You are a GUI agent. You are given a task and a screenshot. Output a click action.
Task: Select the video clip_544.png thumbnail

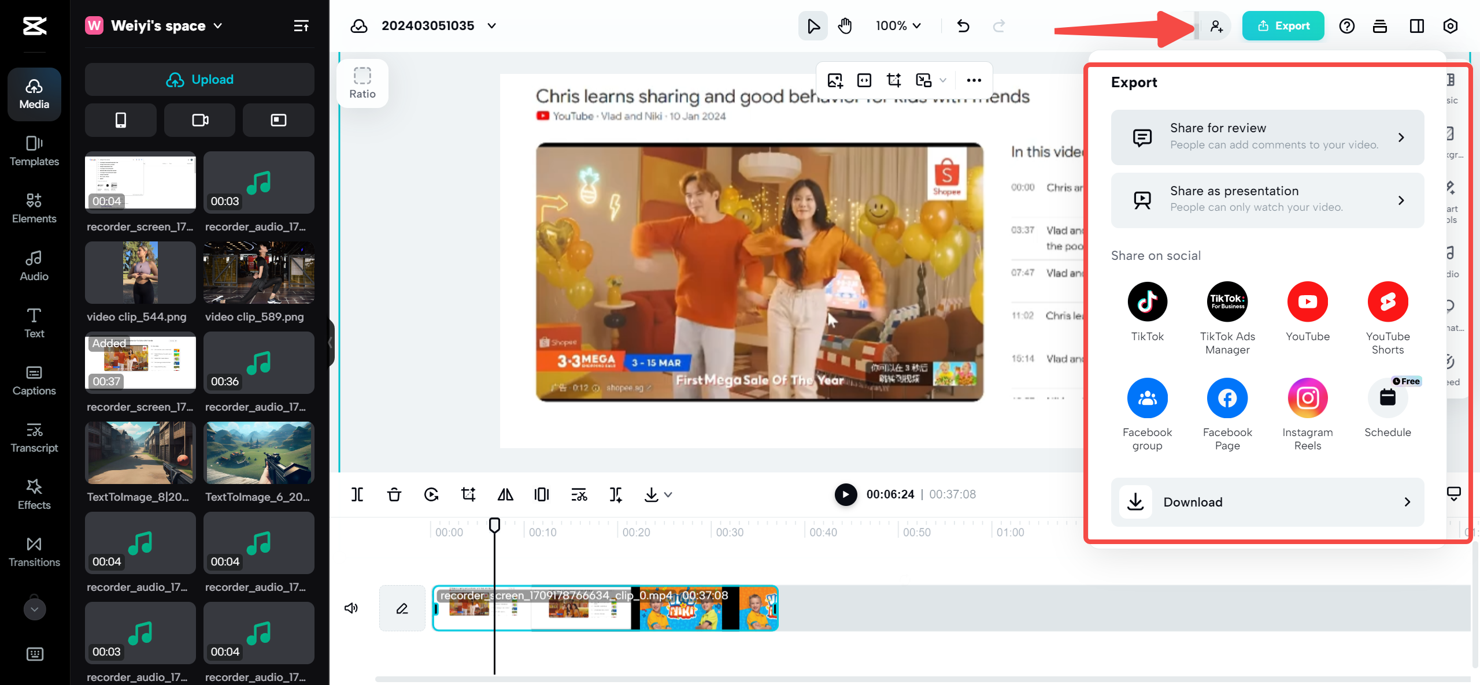point(140,273)
